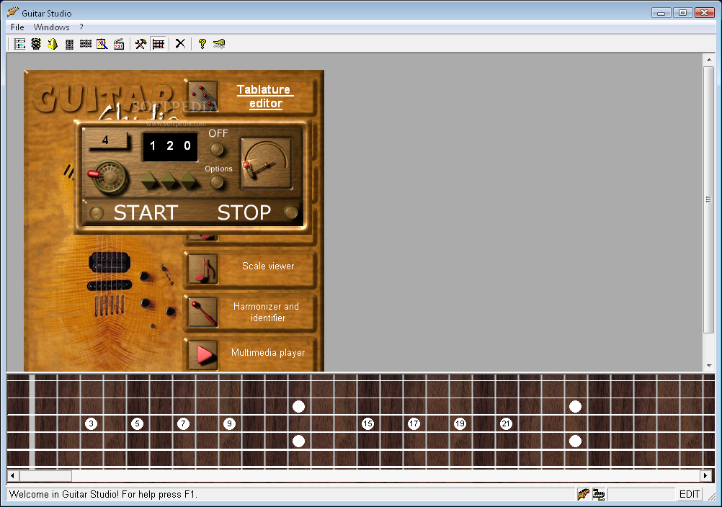The image size is (722, 507).
Task: Click fret marker 5 on the fretboard
Action: click(x=137, y=423)
